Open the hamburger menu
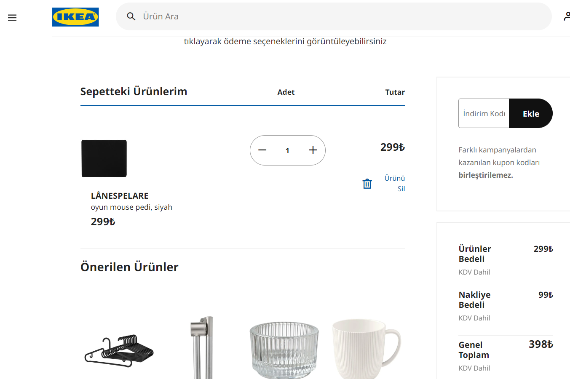 (x=12, y=18)
